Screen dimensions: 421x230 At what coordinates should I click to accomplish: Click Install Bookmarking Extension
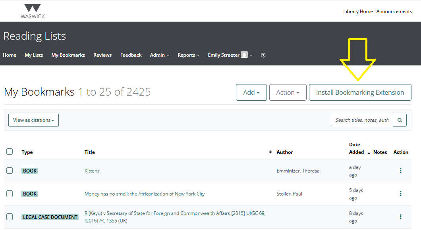pyautogui.click(x=360, y=92)
